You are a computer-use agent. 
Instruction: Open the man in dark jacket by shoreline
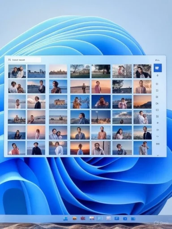(x=36, y=86)
